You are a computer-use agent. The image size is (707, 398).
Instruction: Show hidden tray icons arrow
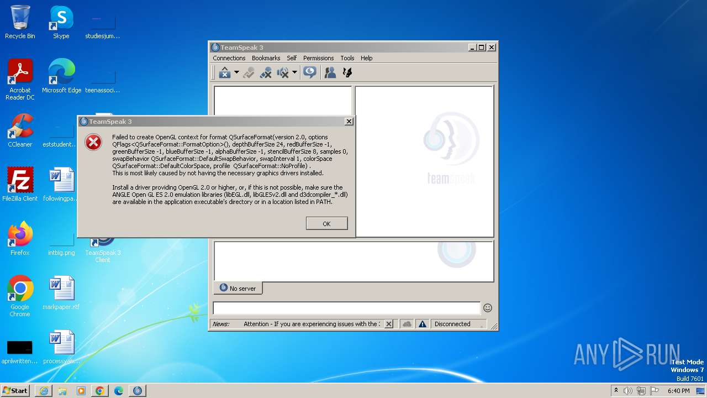point(616,391)
